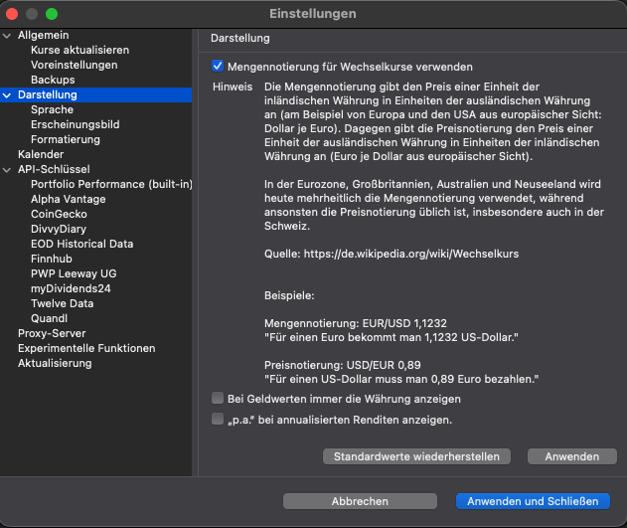Collapse the API-Schlüssel tree section

9,169
